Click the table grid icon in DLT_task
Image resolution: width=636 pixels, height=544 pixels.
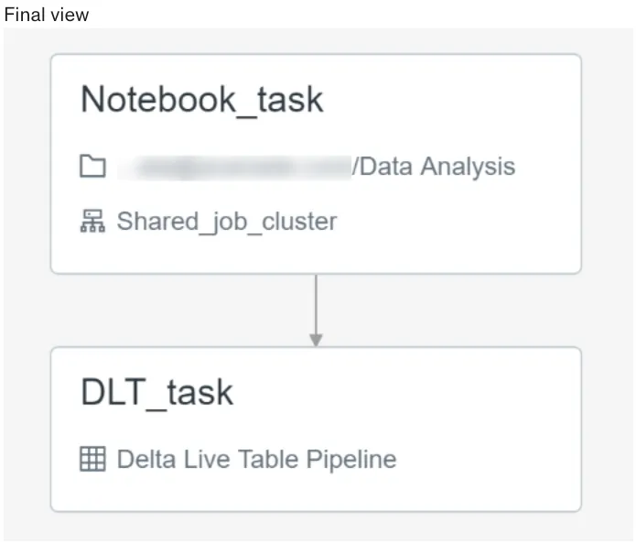pyautogui.click(x=92, y=459)
